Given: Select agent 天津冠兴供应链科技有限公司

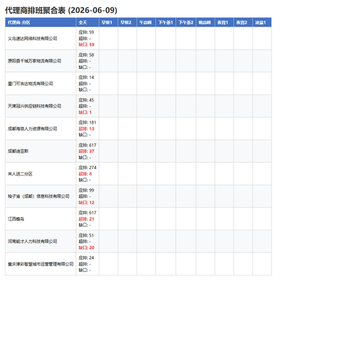Looking at the screenshot, I should (35, 106).
